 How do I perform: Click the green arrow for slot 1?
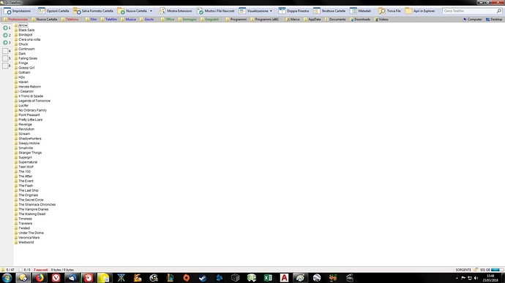click(x=5, y=28)
